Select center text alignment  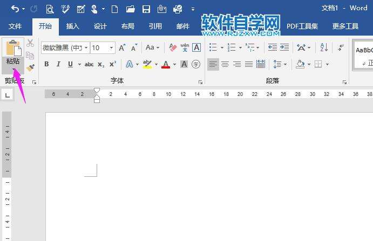pyautogui.click(x=225, y=64)
